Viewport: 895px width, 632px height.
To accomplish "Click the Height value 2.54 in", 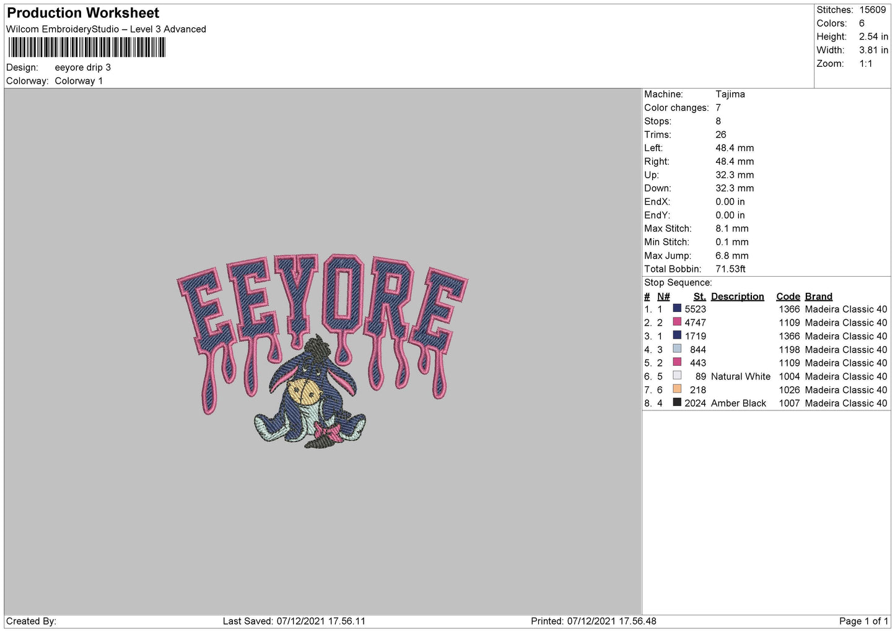I will coord(873,37).
